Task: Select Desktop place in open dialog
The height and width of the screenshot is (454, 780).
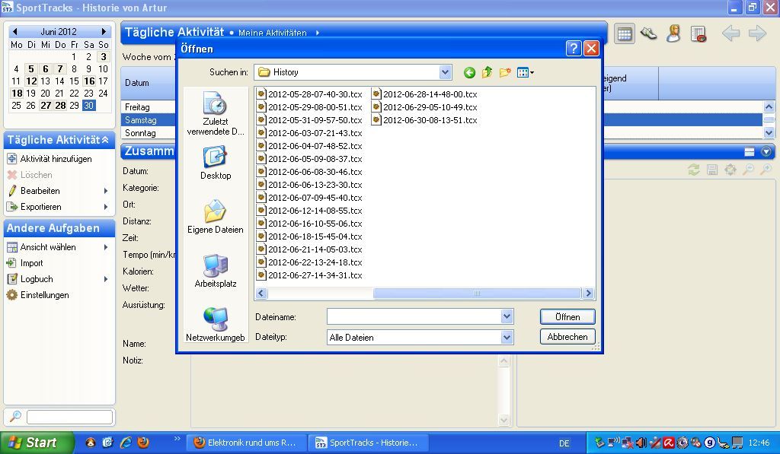Action: (x=216, y=163)
